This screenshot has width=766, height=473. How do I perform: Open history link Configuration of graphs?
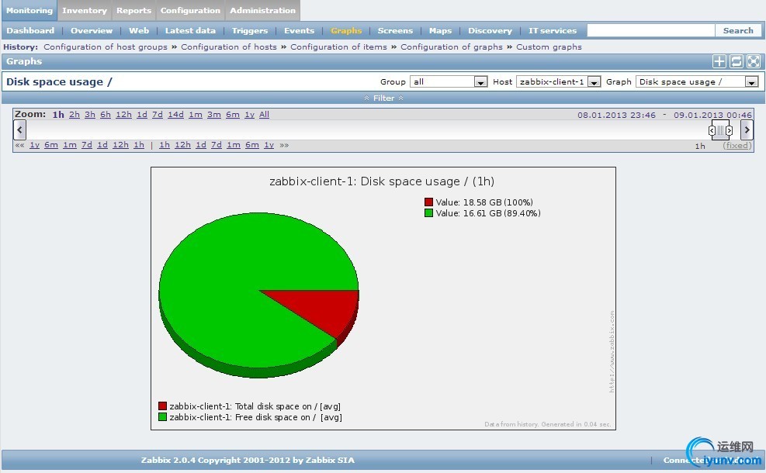[452, 47]
